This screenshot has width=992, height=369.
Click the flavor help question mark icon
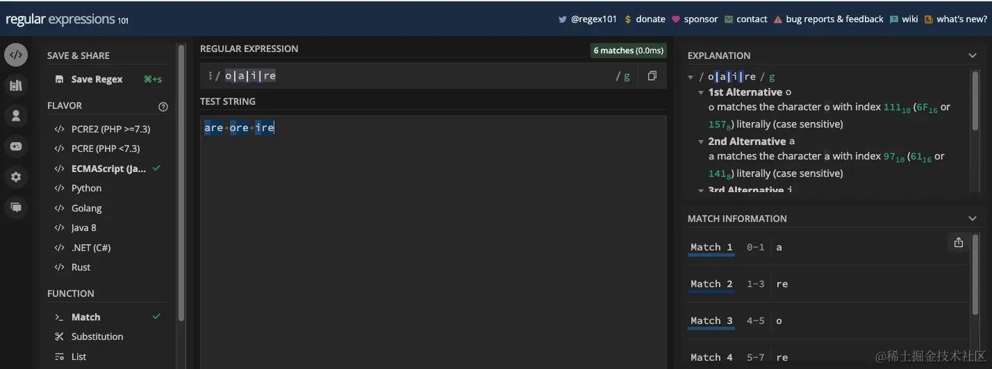tap(163, 106)
